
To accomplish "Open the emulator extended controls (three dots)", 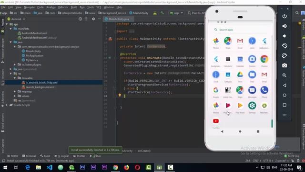I will [285, 115].
